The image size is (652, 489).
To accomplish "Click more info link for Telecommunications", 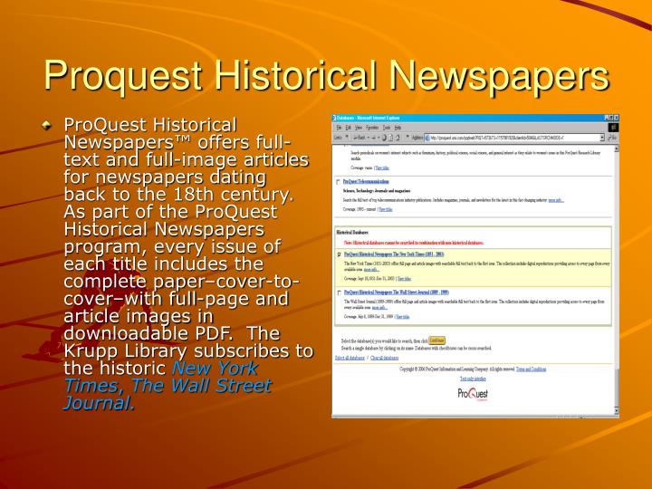I will (556, 200).
